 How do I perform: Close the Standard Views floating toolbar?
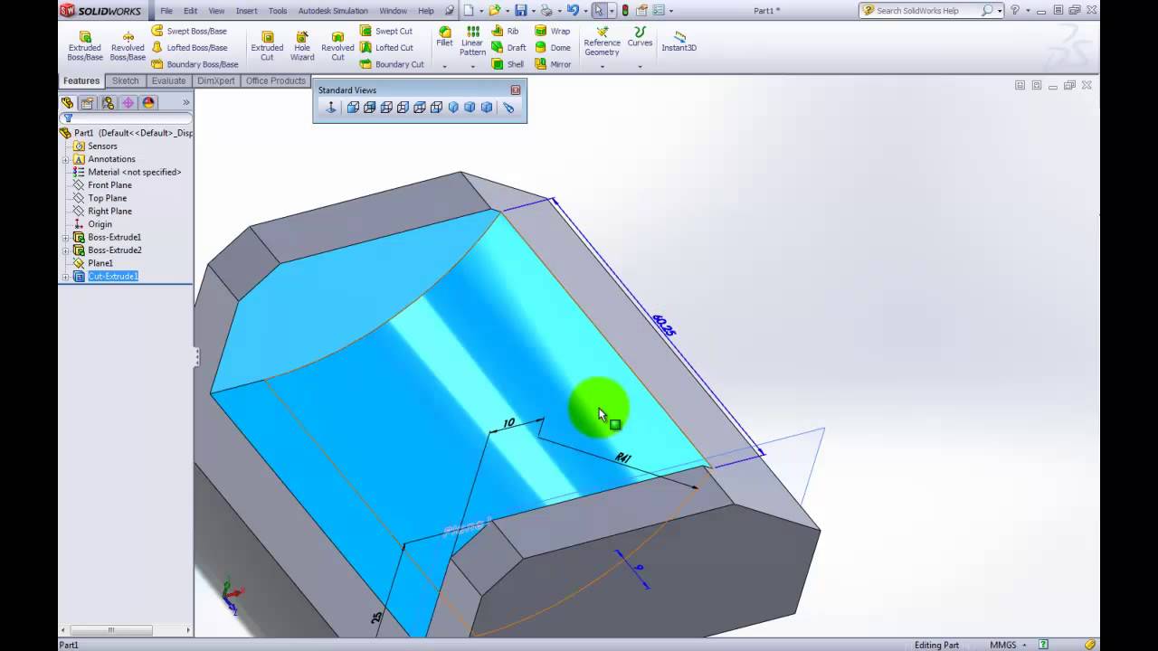pyautogui.click(x=516, y=90)
